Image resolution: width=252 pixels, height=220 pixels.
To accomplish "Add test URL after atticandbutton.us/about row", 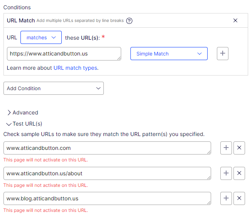I will tap(226, 173).
